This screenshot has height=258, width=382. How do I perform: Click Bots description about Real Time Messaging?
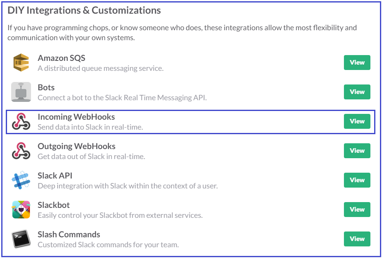(x=123, y=98)
